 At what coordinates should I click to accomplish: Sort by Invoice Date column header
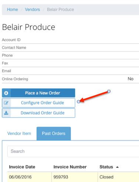click(22, 167)
